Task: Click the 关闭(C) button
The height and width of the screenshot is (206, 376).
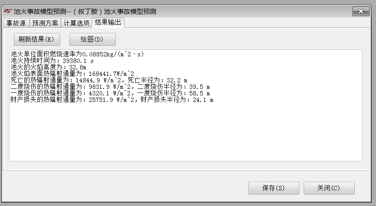Action: (x=329, y=188)
